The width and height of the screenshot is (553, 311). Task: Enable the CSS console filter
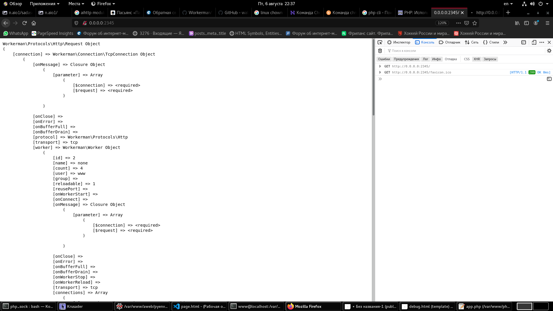coord(467,59)
